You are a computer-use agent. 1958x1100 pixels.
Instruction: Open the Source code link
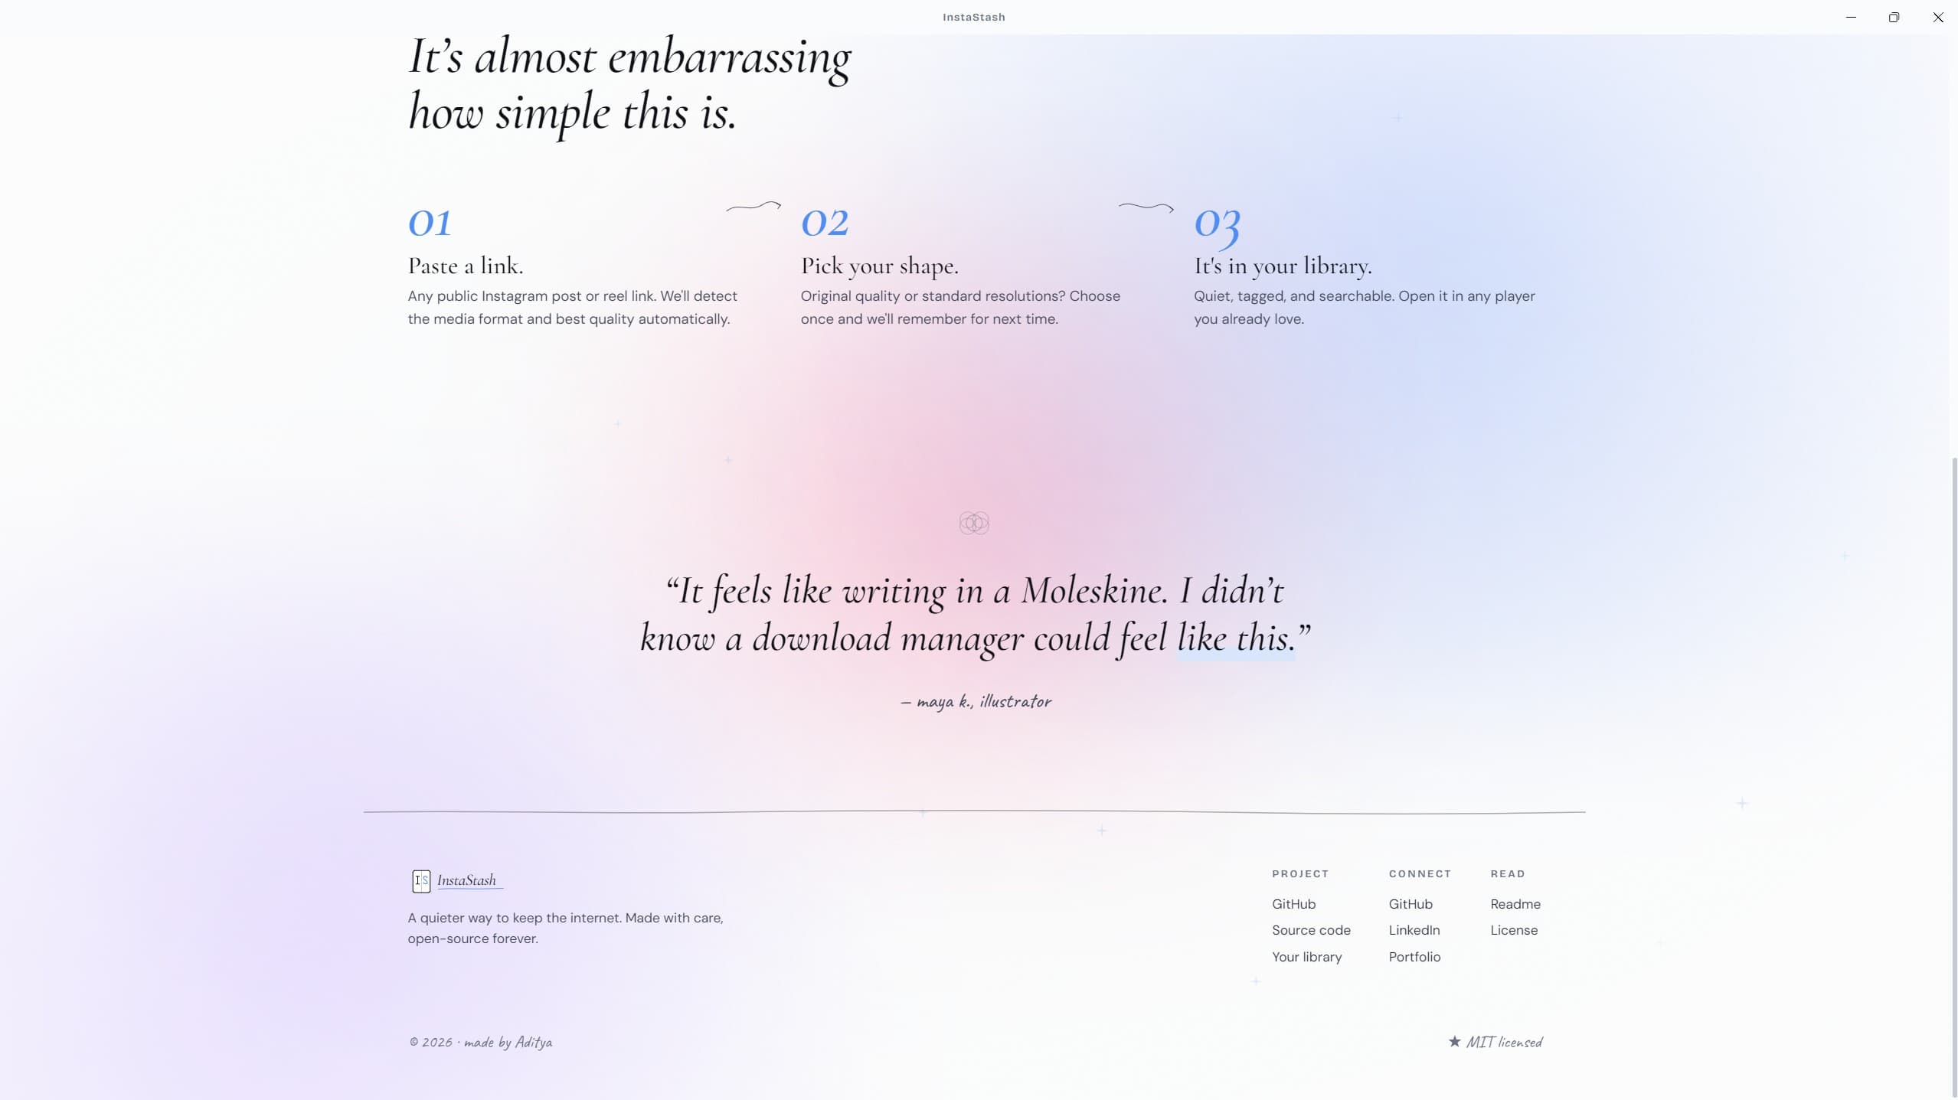[1311, 930]
